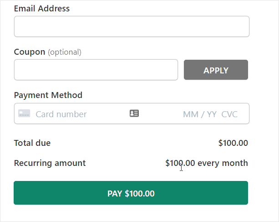
Task: Click the credit card brand icon
Action: (x=24, y=114)
